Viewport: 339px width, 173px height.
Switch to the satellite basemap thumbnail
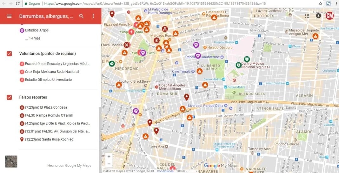coord(11,162)
